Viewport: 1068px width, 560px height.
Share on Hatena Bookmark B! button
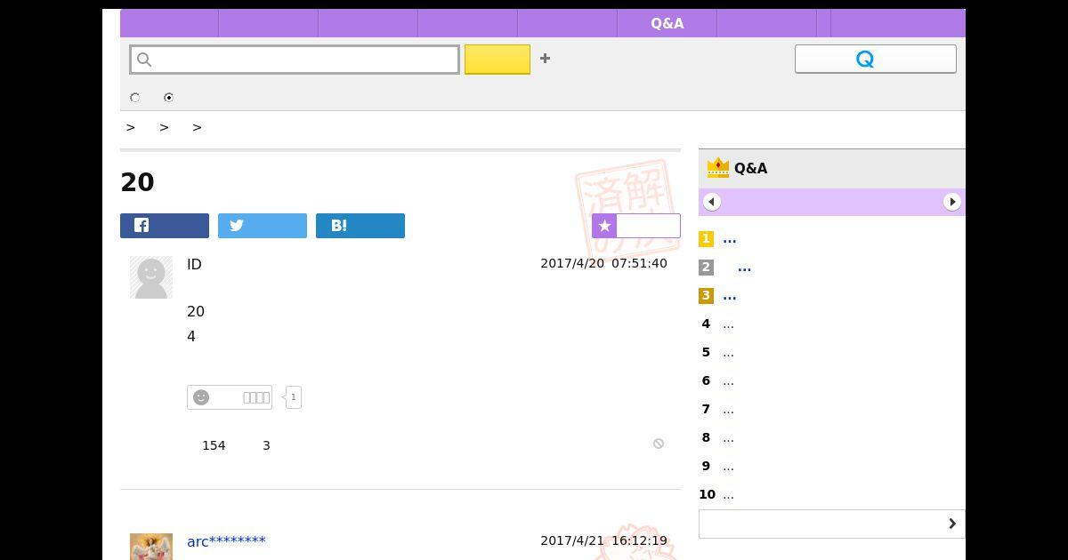(x=360, y=226)
